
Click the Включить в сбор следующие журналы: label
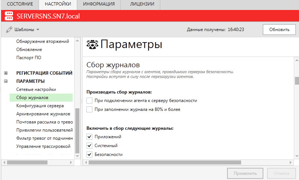coord(130,128)
